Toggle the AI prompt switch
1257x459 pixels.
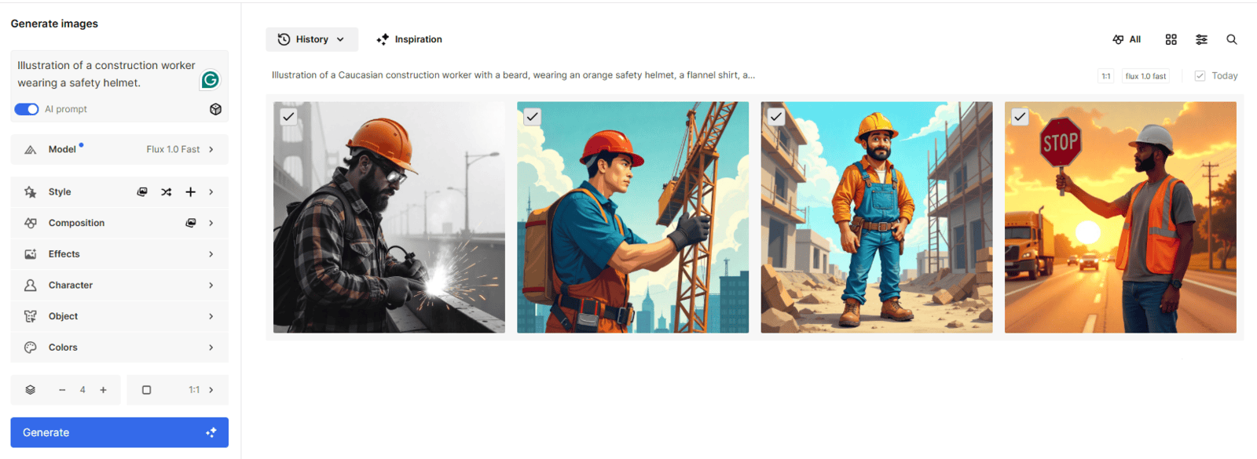(27, 109)
